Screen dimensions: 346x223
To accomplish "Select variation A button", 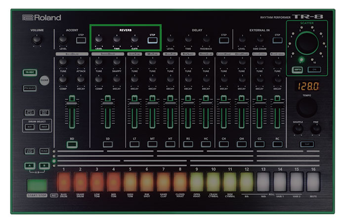I will 30,165.
